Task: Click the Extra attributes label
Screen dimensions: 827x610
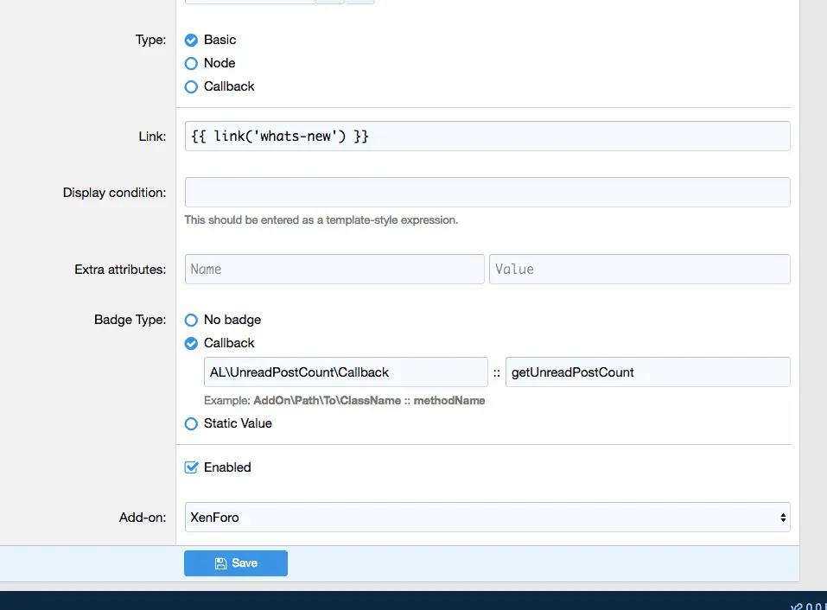Action: (120, 270)
